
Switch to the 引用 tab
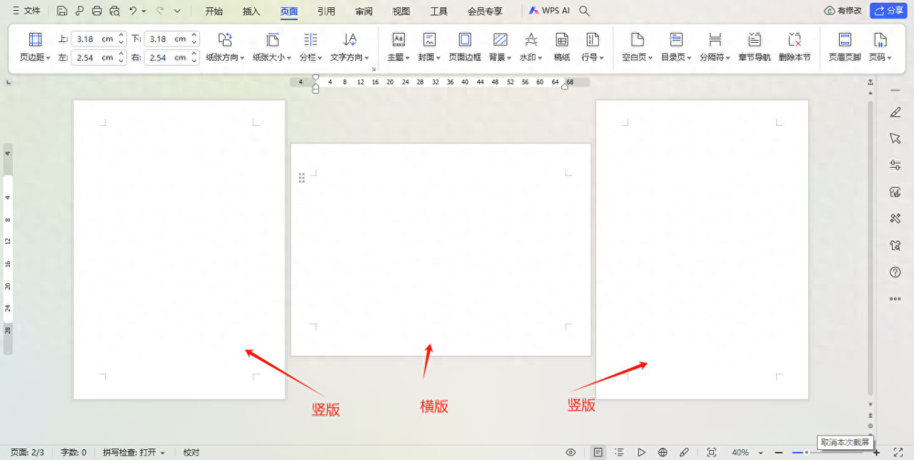point(326,11)
